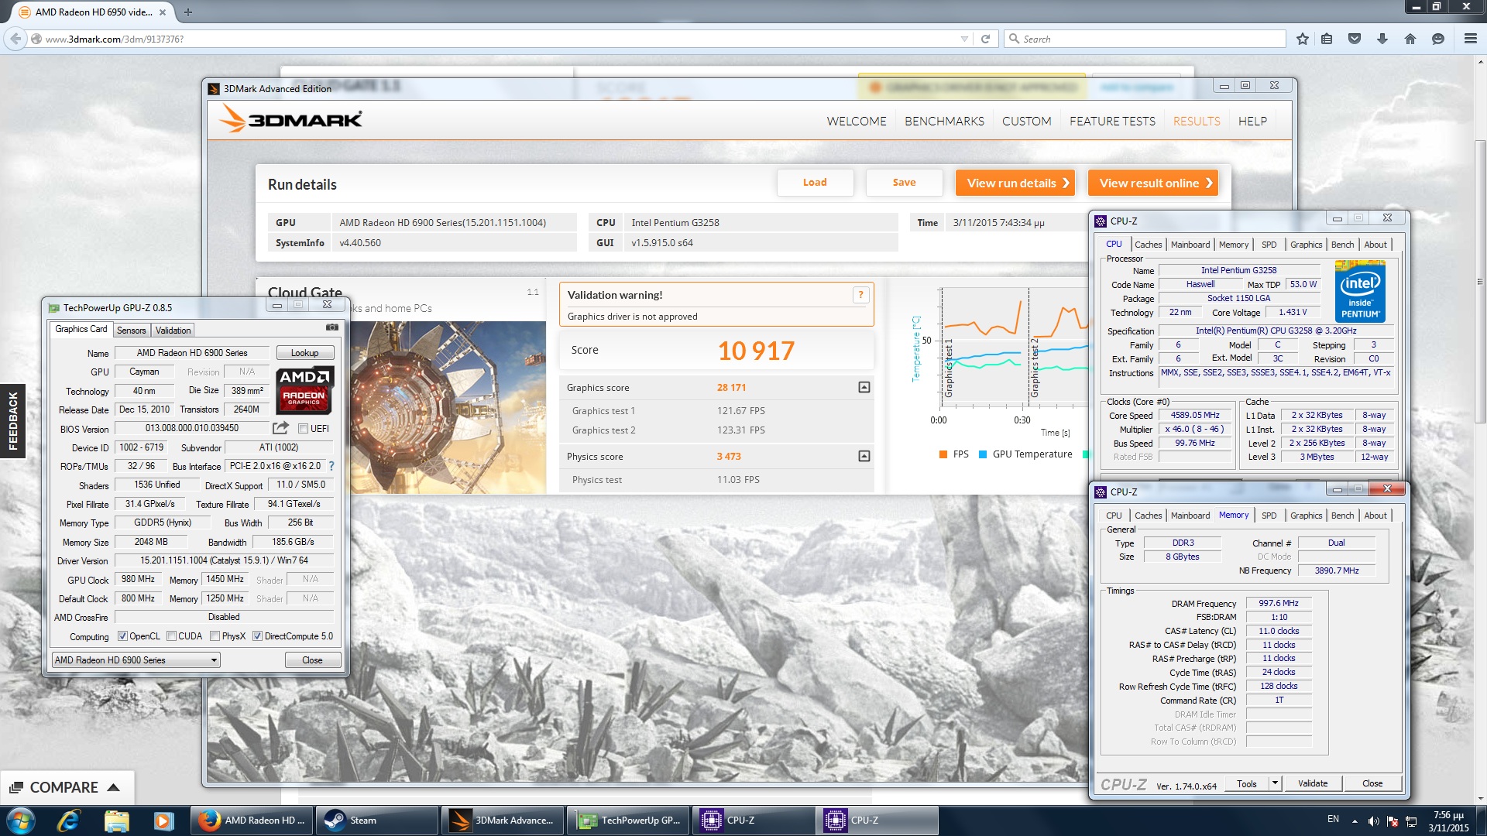The height and width of the screenshot is (836, 1487).
Task: Switch to Steam taskbar button
Action: 377,821
